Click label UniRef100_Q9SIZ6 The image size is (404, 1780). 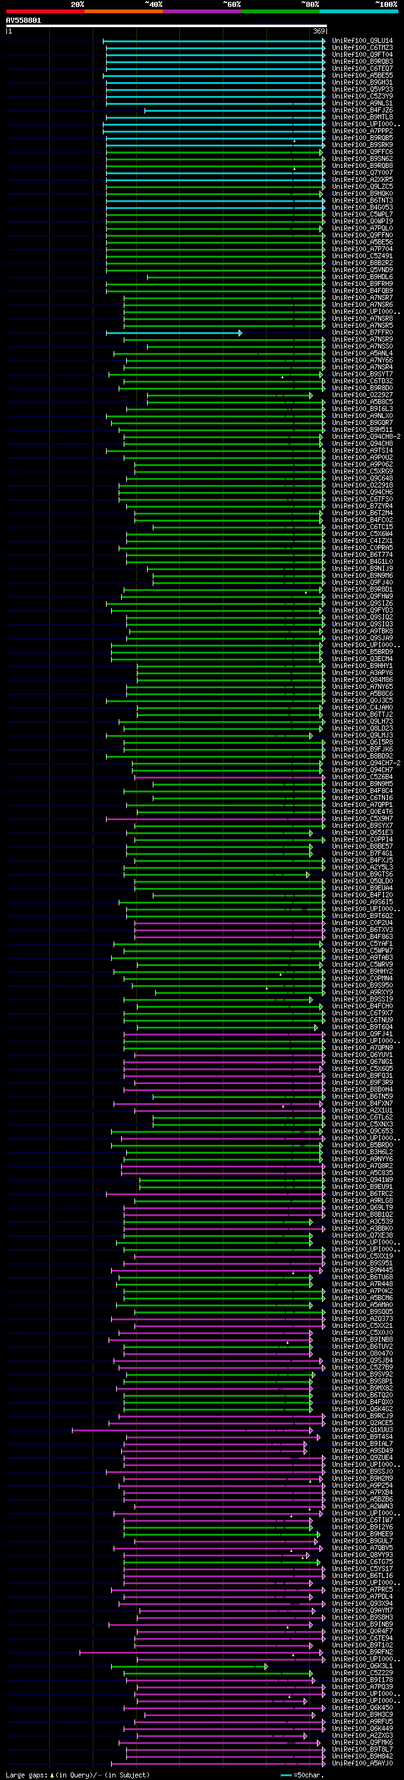[x=362, y=603]
